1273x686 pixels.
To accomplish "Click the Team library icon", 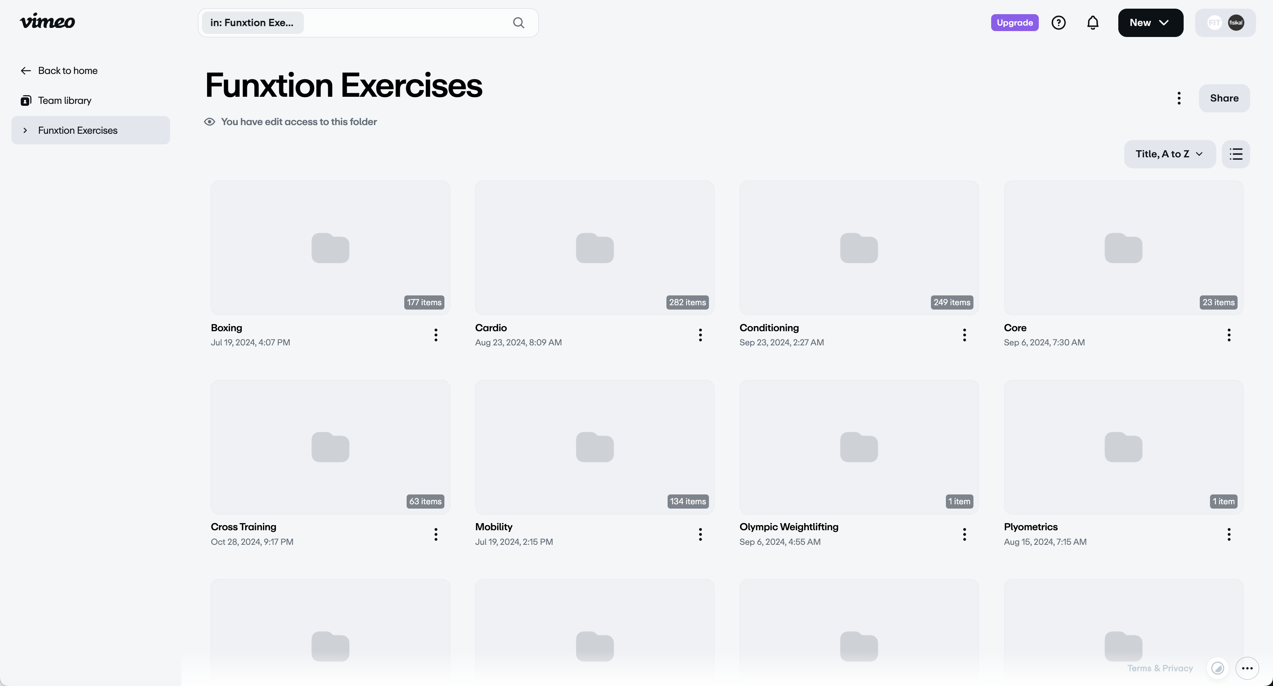I will tap(26, 101).
